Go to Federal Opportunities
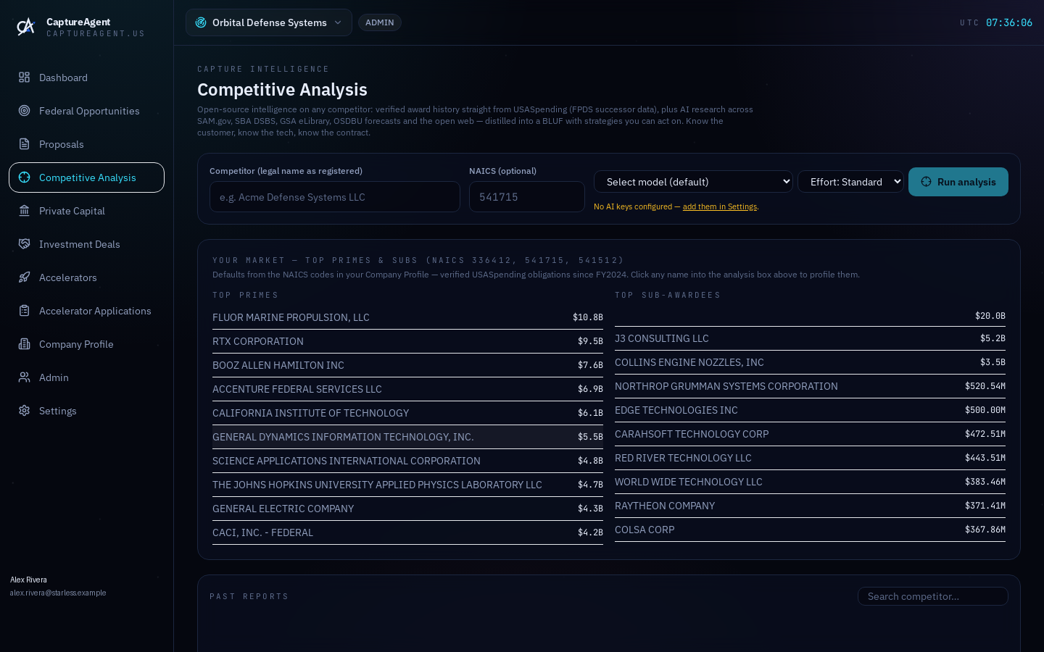The height and width of the screenshot is (652, 1044). click(x=86, y=111)
